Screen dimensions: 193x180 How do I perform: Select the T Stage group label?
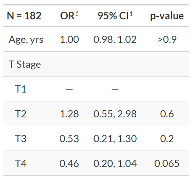[25, 64]
